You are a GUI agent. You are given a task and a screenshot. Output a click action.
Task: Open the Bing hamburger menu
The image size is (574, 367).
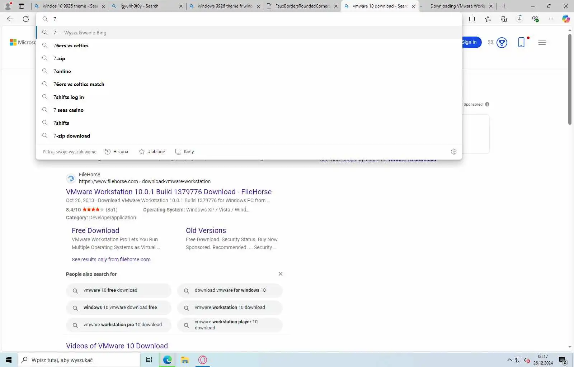click(x=542, y=42)
